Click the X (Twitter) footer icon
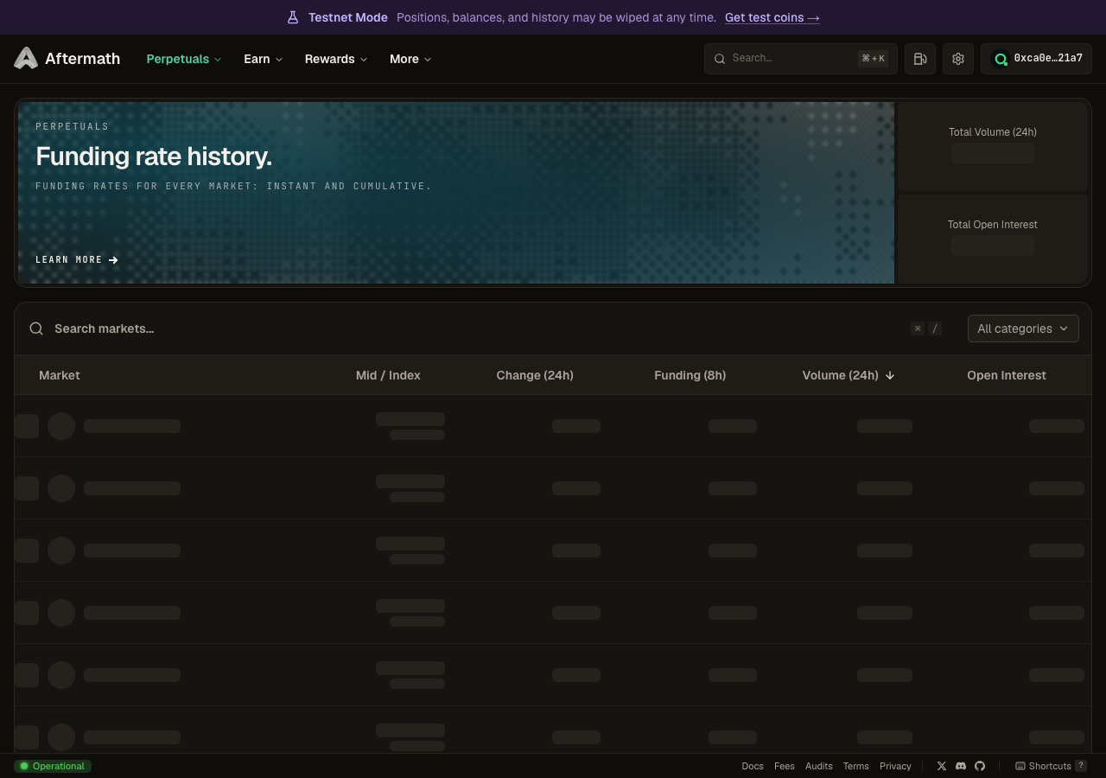 pyautogui.click(x=942, y=766)
